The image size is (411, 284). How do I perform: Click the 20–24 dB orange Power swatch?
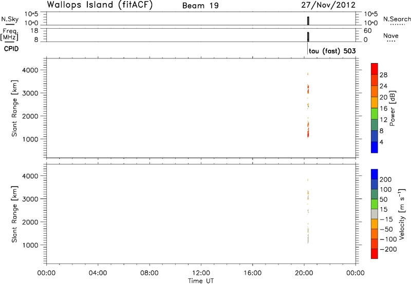[375, 91]
